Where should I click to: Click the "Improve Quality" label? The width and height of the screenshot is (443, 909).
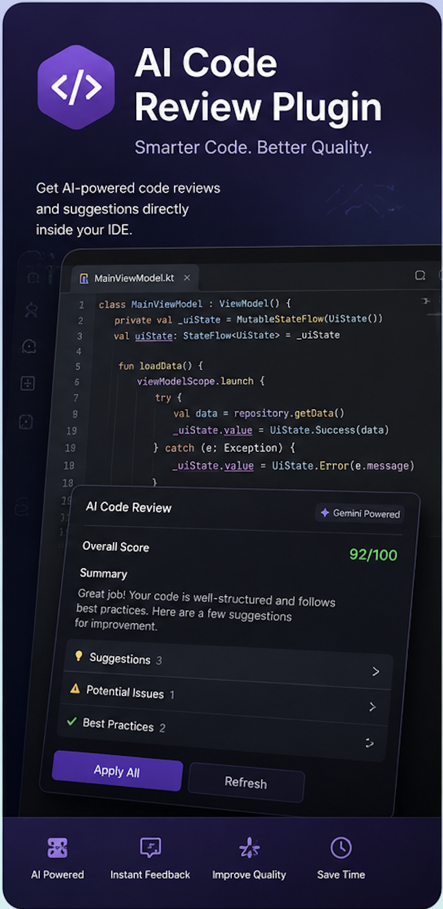tap(249, 875)
